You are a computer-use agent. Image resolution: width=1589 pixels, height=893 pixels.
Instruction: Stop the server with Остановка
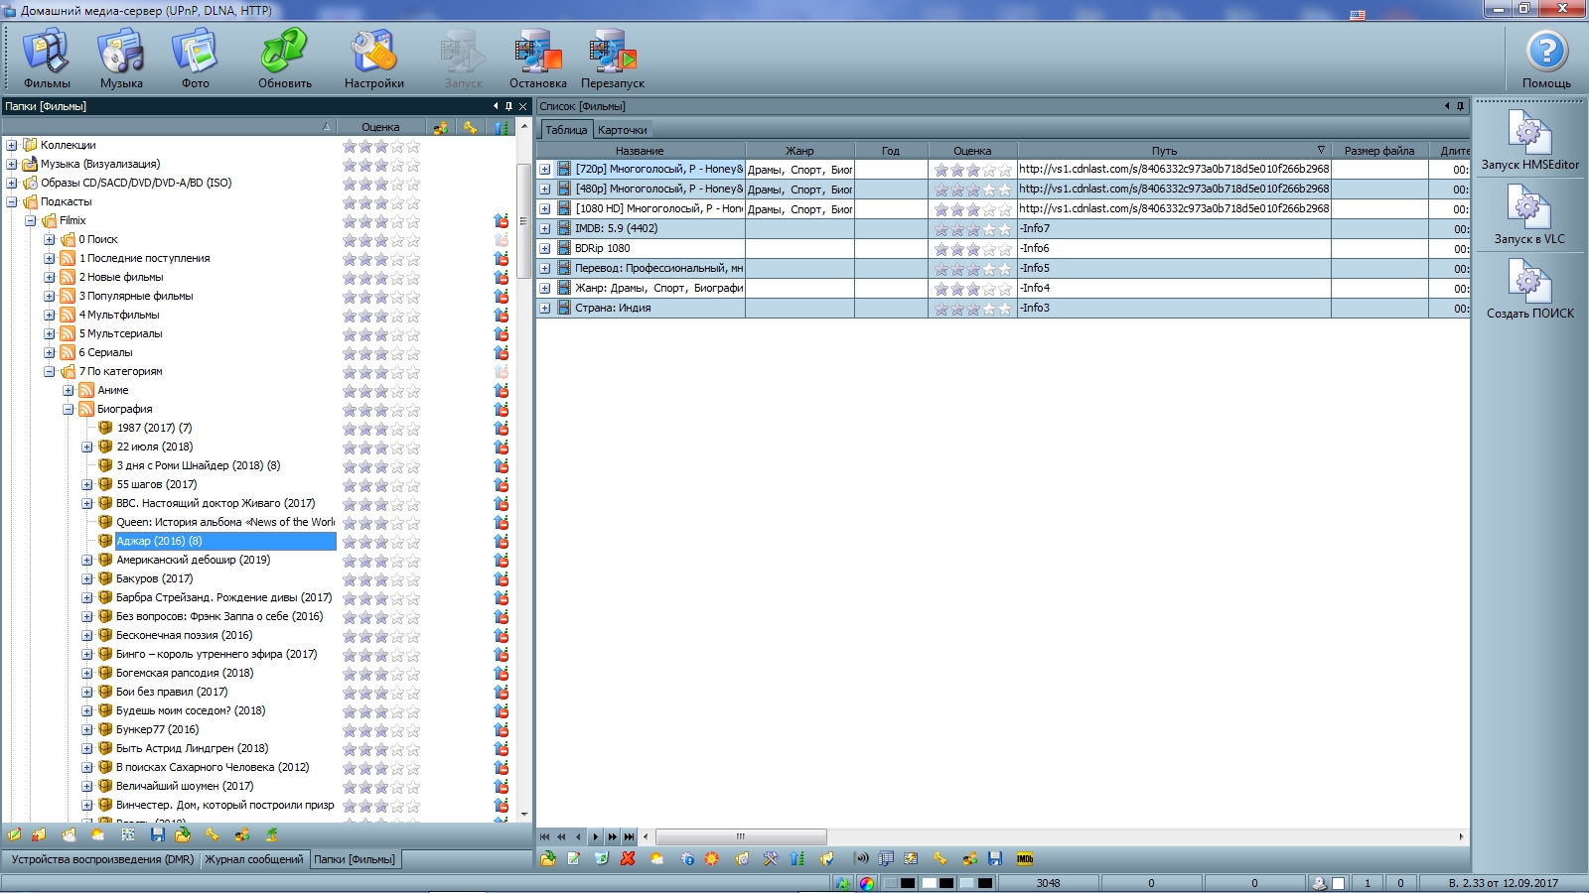(x=537, y=59)
